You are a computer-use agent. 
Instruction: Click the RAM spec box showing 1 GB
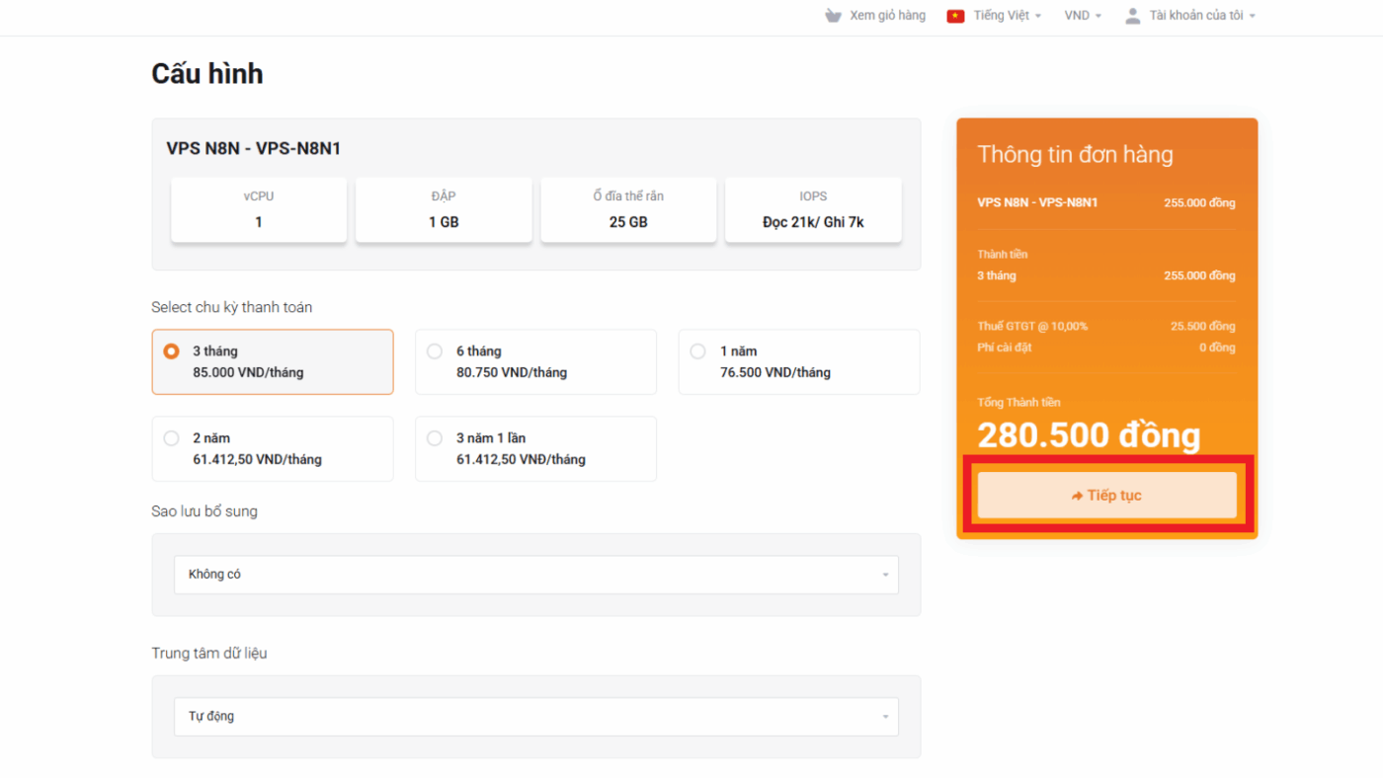[x=443, y=209]
